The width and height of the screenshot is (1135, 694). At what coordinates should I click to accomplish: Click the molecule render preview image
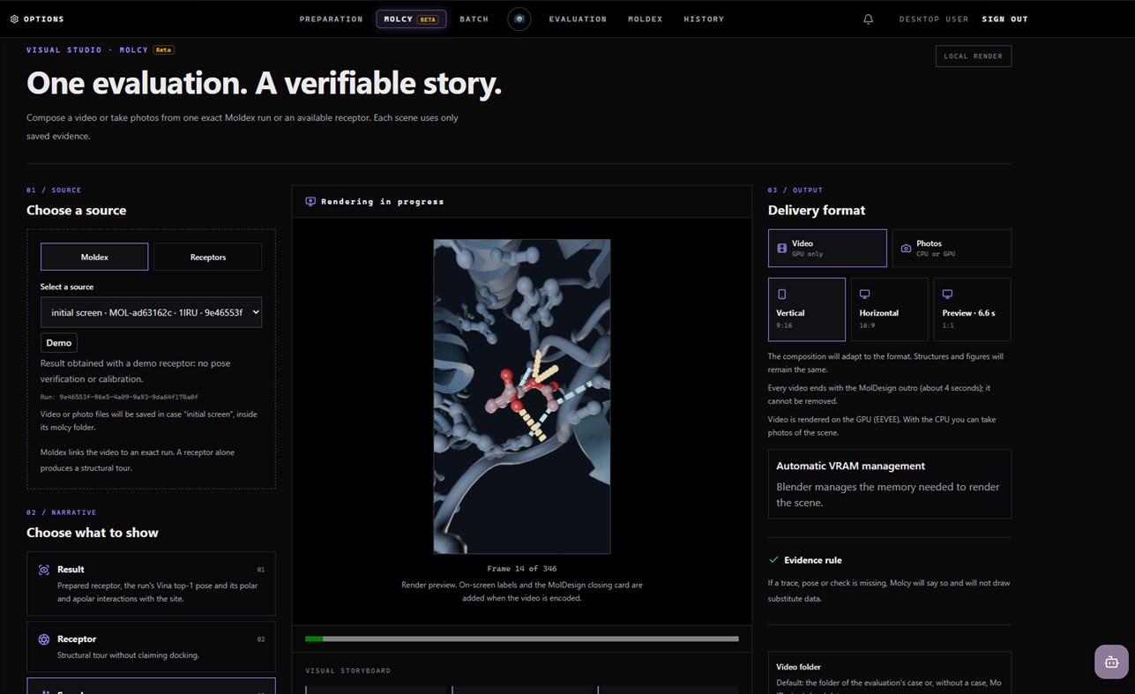(522, 396)
